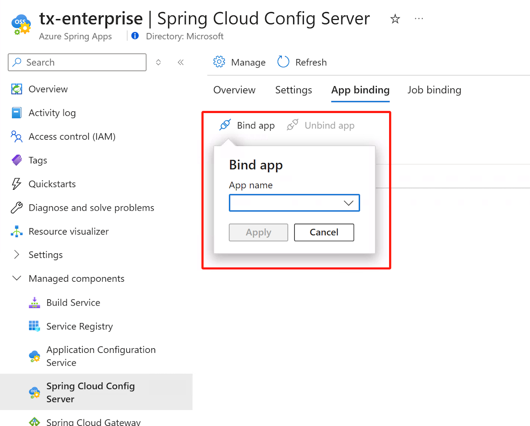
Task: Click the favorite star icon
Action: point(395,19)
